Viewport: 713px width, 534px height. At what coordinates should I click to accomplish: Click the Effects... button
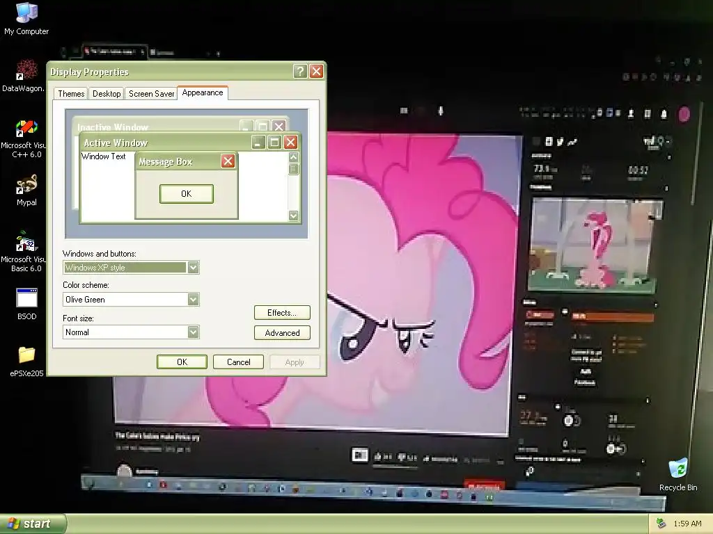(282, 312)
